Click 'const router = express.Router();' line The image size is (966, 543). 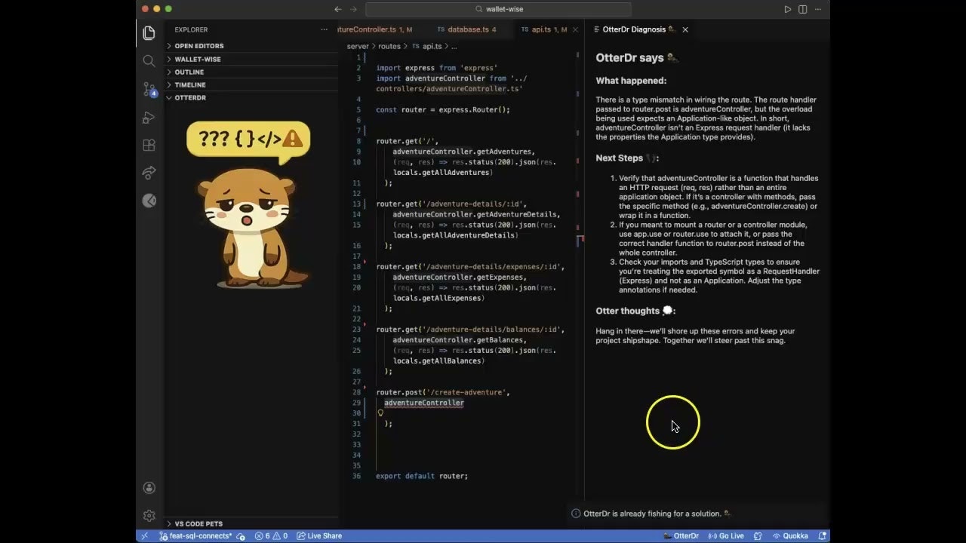click(443, 109)
